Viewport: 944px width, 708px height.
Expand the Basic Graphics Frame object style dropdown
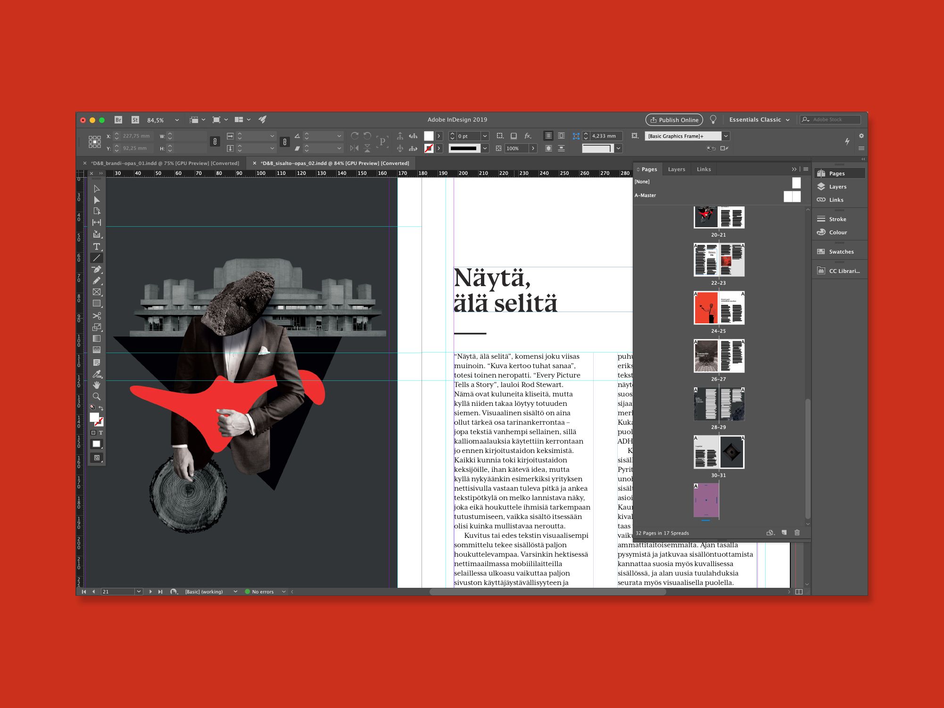(x=726, y=136)
